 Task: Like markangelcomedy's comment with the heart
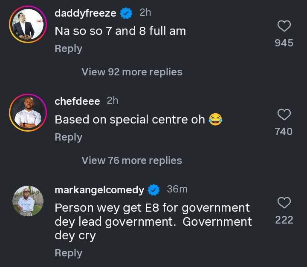point(284,203)
